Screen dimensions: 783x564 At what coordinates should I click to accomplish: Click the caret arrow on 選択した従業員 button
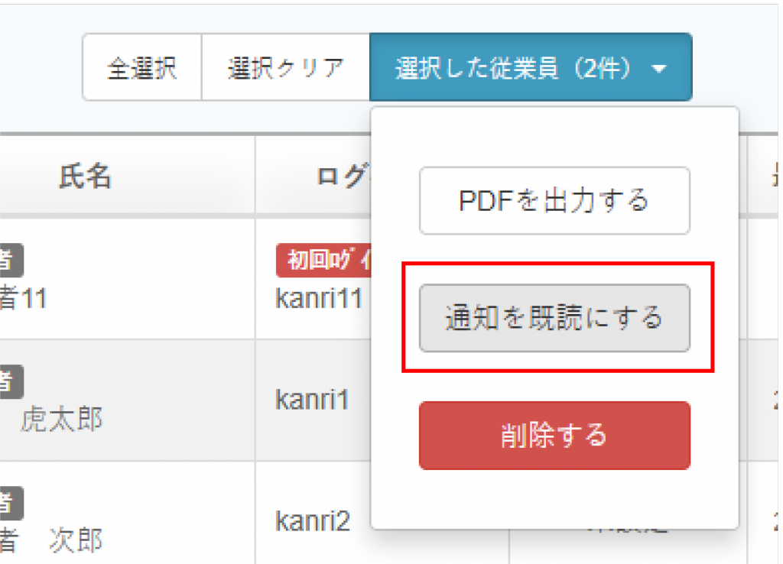click(660, 69)
